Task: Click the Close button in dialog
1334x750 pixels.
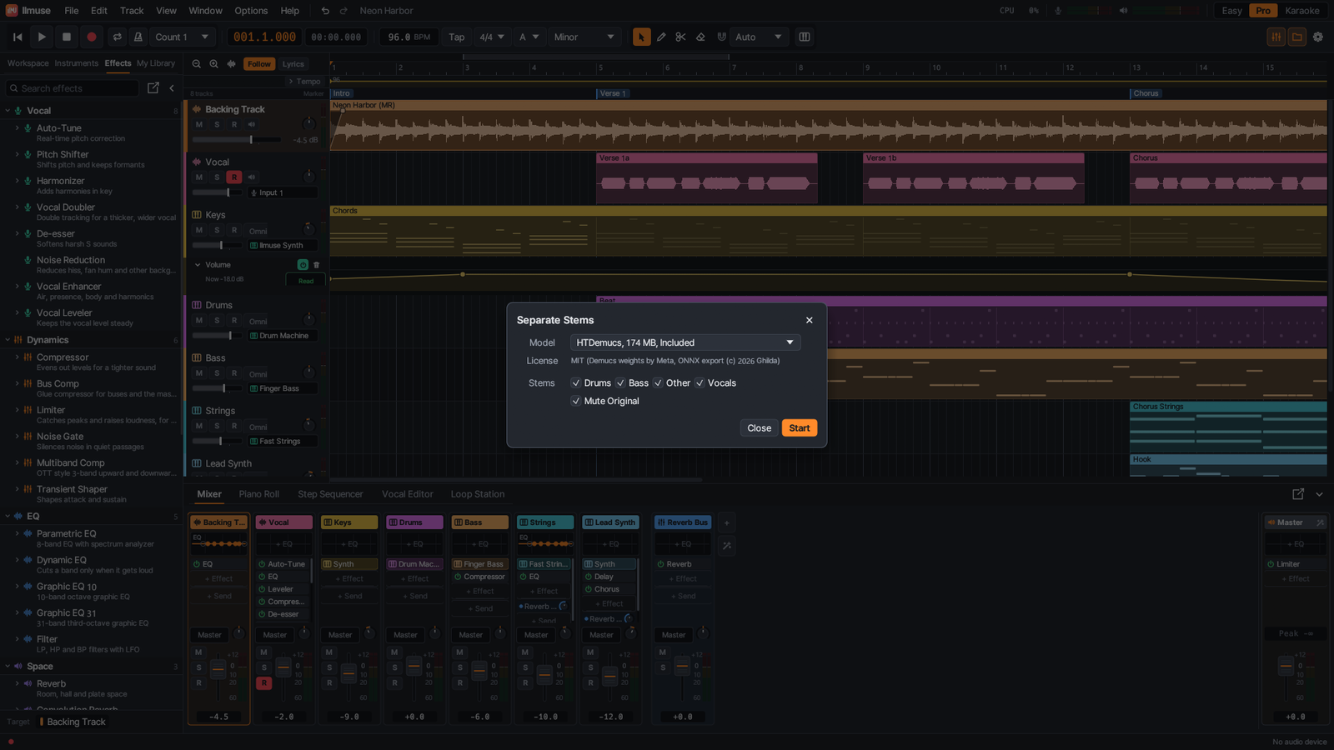Action: click(759, 428)
